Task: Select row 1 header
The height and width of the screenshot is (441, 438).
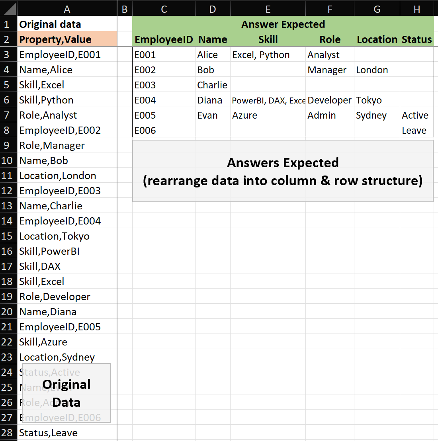Action: (x=8, y=24)
